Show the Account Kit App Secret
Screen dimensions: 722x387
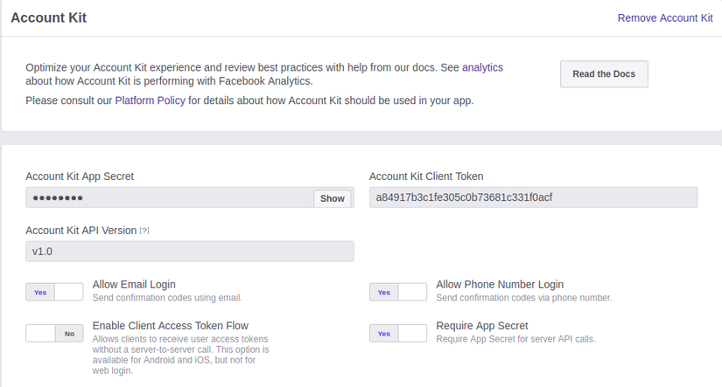point(332,198)
